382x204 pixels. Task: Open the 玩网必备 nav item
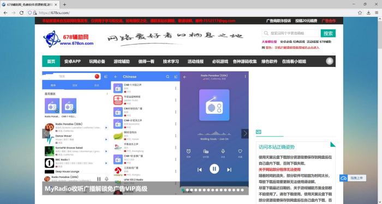pos(97,61)
